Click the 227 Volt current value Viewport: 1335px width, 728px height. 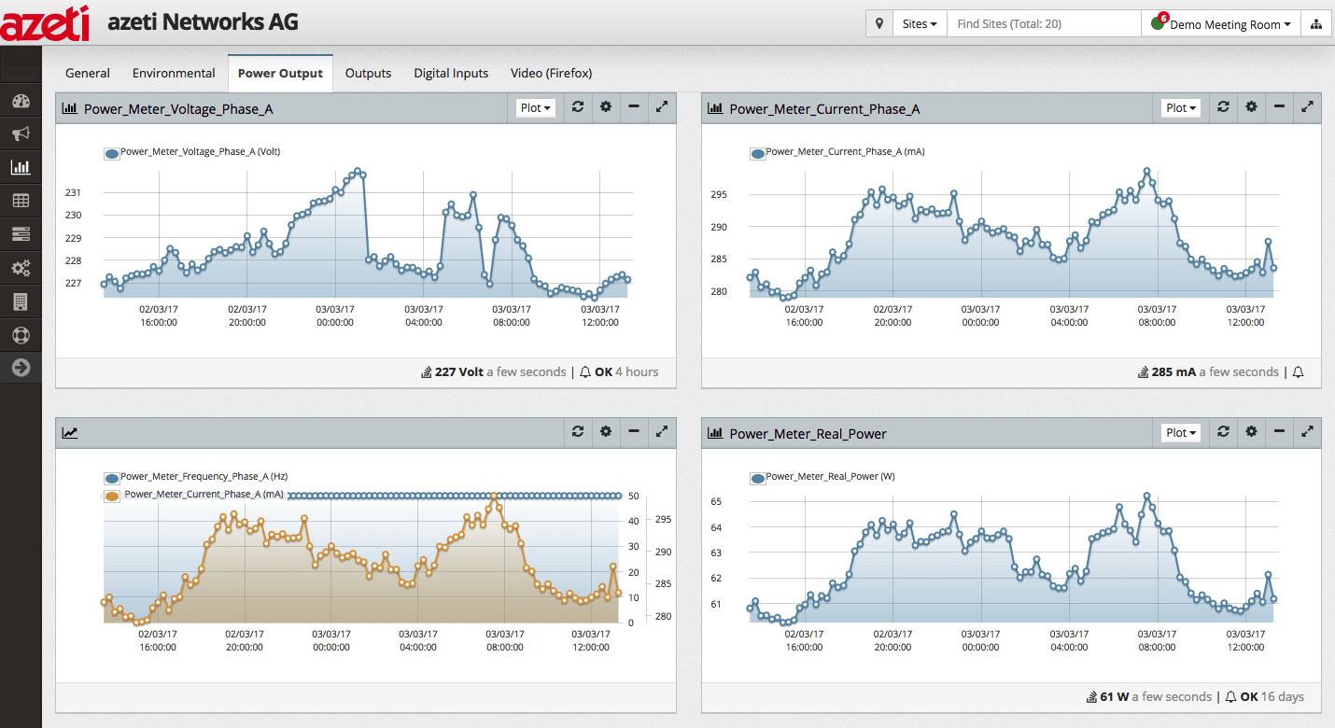click(459, 371)
